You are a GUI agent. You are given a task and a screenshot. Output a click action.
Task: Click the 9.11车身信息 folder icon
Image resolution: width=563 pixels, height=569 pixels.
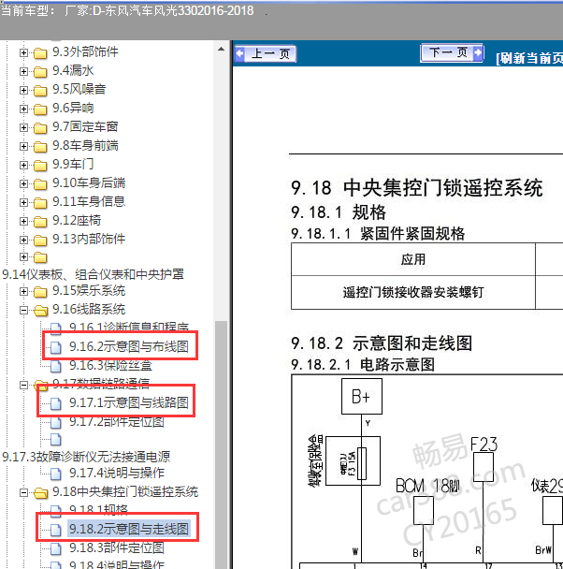click(x=40, y=203)
